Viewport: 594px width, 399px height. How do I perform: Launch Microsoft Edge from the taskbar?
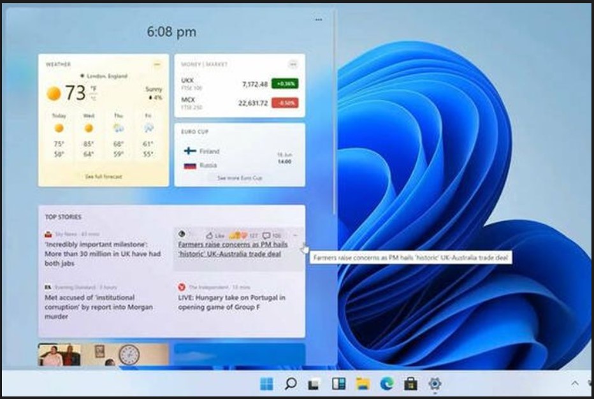pyautogui.click(x=386, y=384)
